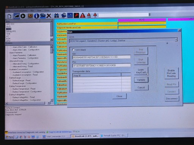Click the Ecu list column header
Screen dimensions: 194x145
coord(23,22)
